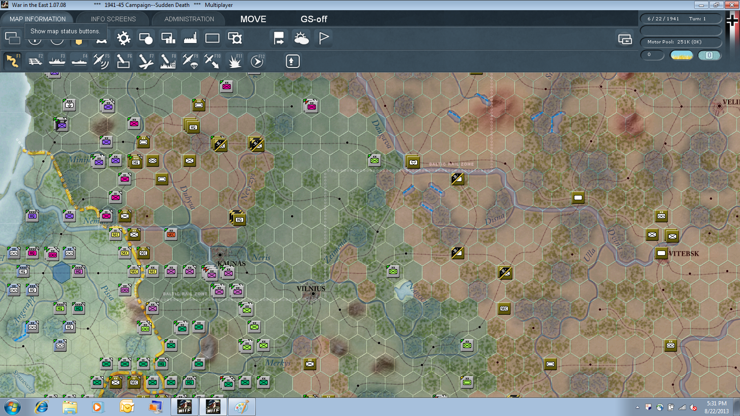Select the F4 amphibious ship mode icon
740x416 pixels.
pyautogui.click(x=79, y=61)
